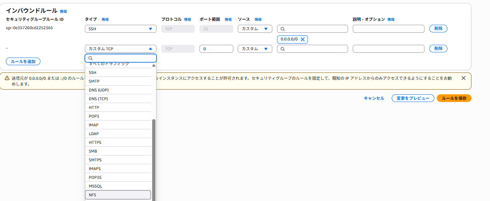This screenshot has width=490, height=201.
Task: Select LDAP from the type list
Action: tap(118, 134)
